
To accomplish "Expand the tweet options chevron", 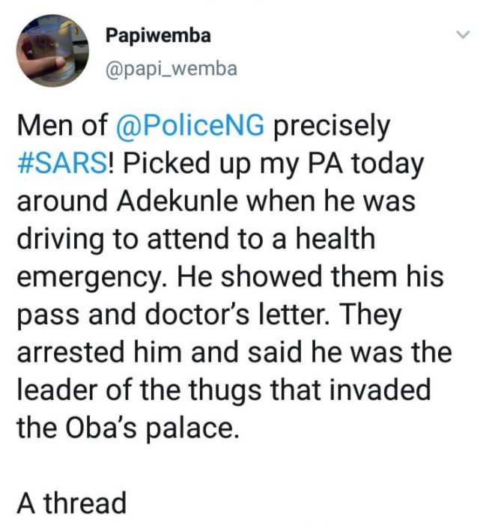I will 463,34.
